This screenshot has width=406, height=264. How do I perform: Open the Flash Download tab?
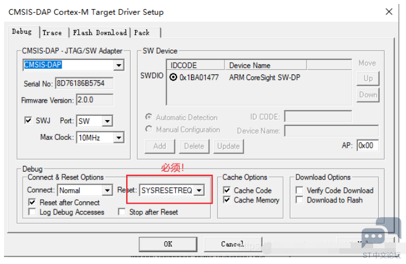click(x=100, y=33)
